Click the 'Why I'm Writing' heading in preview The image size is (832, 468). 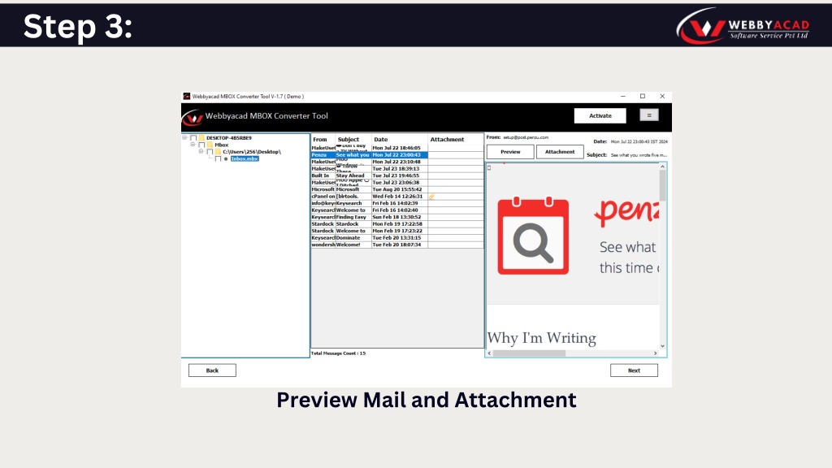click(x=542, y=338)
